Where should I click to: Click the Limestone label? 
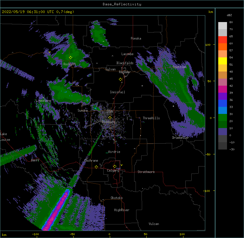pos(43,101)
